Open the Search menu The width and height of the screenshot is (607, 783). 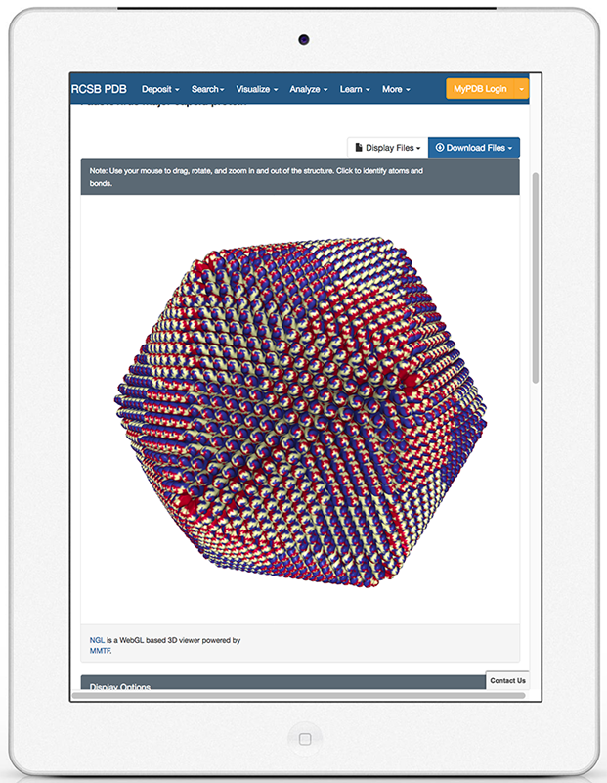pyautogui.click(x=207, y=89)
